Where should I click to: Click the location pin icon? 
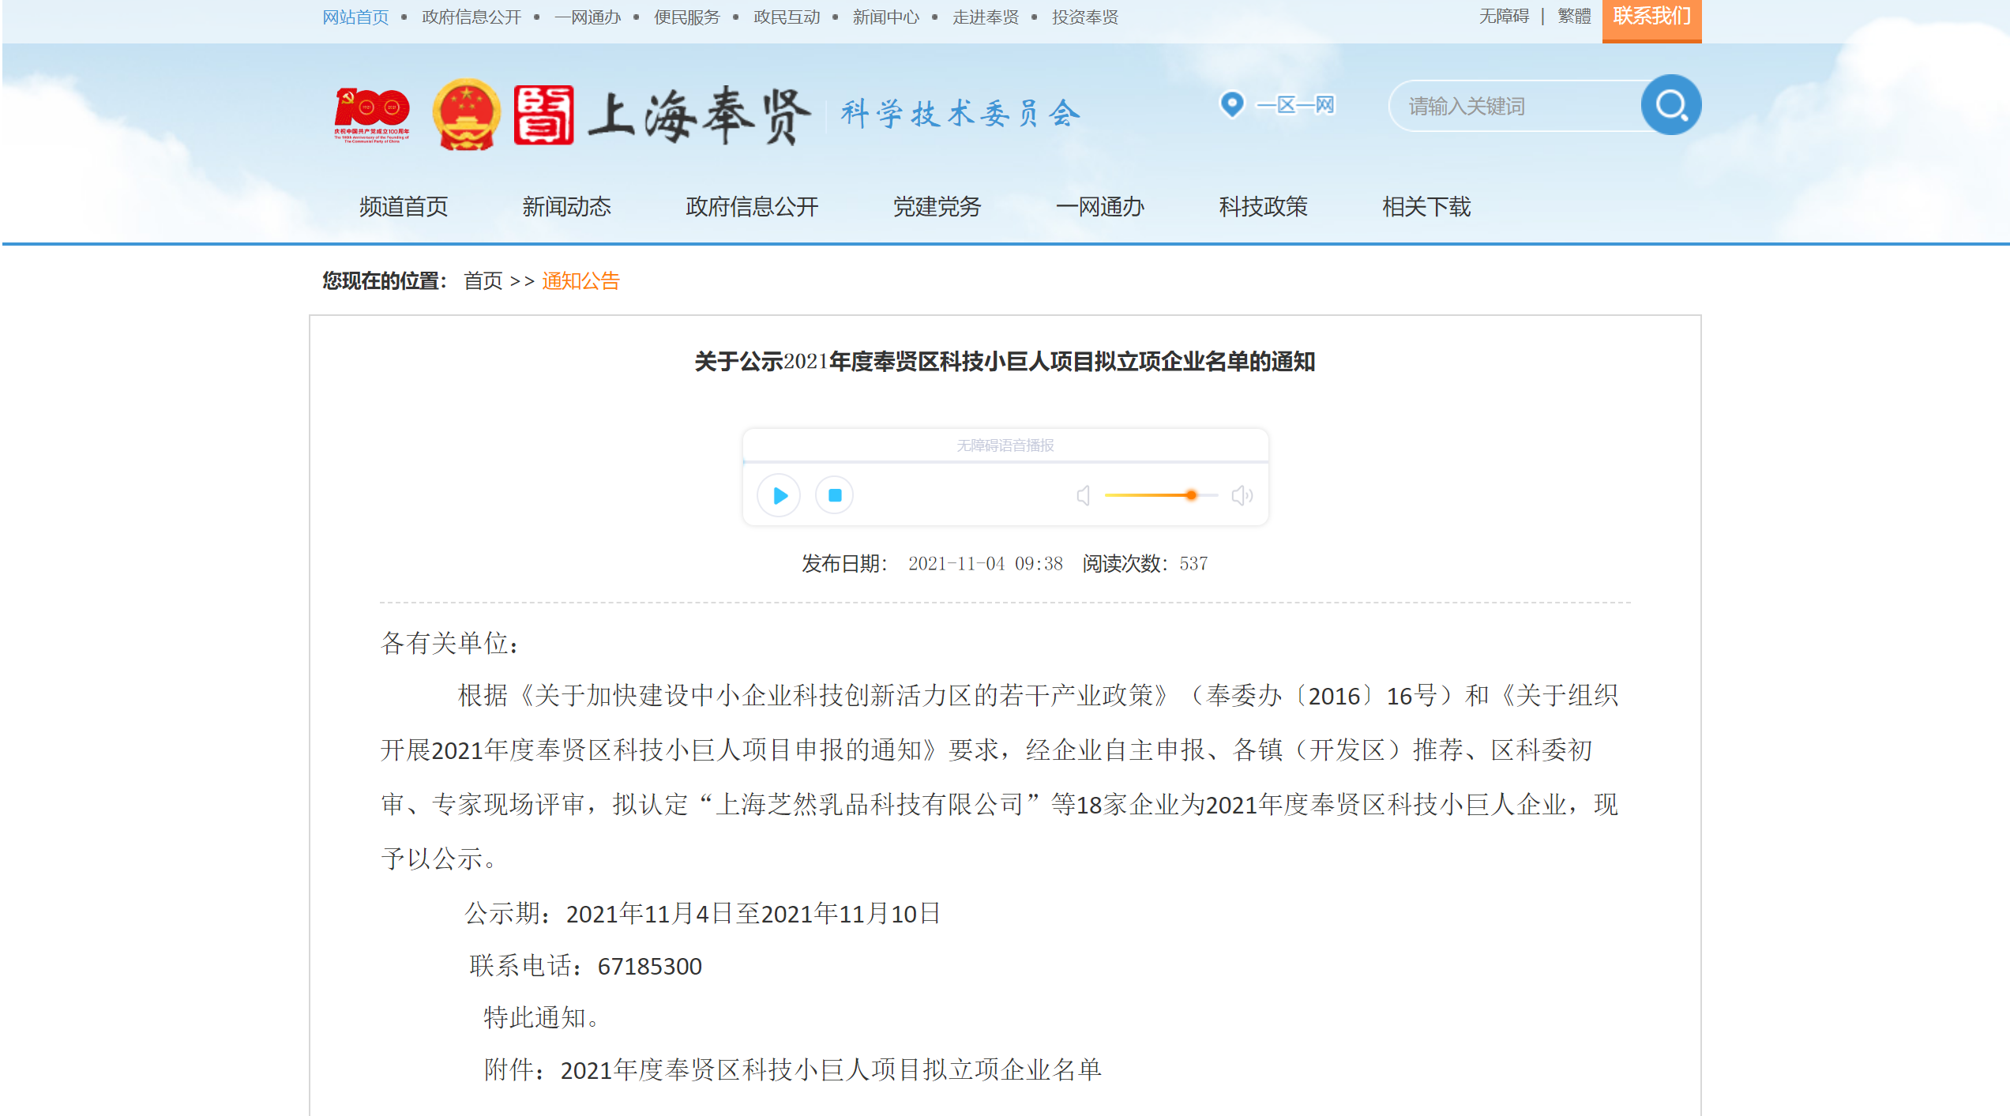1231,104
